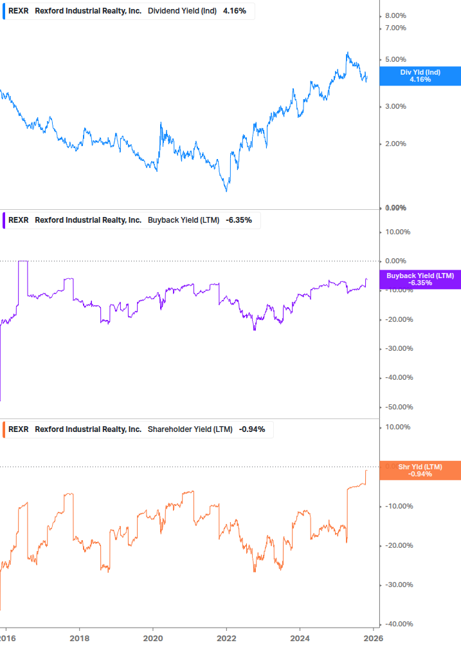Image resolution: width=461 pixels, height=647 pixels.
Task: Click the 2022 label on the time axis
Action: coord(226,639)
